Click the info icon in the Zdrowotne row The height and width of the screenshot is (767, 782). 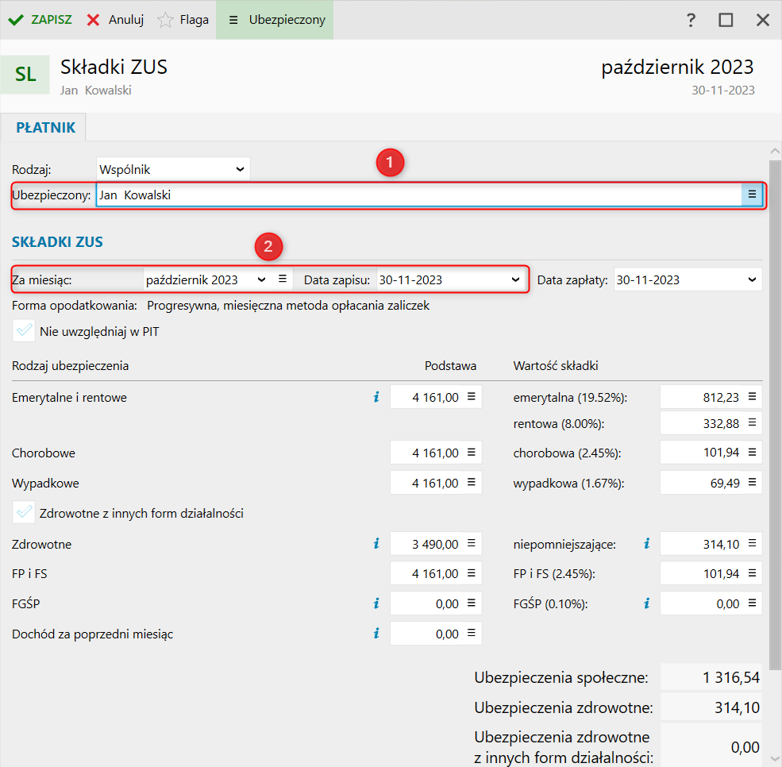[376, 544]
